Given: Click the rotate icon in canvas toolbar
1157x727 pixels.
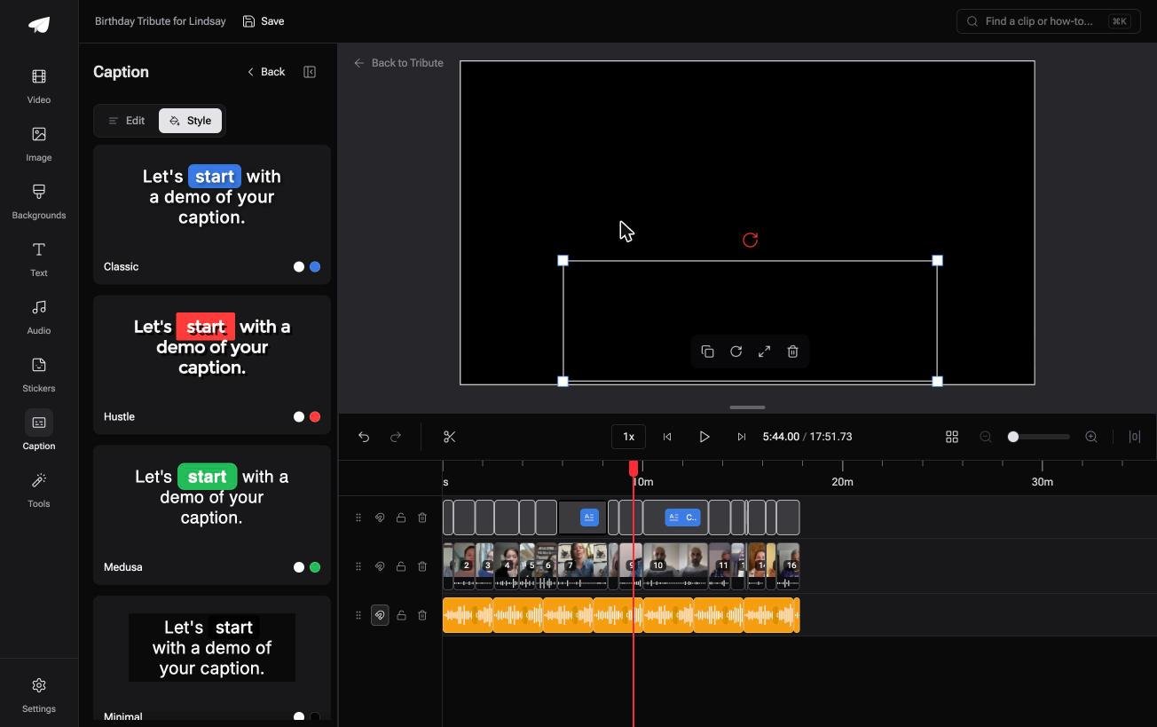Looking at the screenshot, I should pyautogui.click(x=736, y=352).
